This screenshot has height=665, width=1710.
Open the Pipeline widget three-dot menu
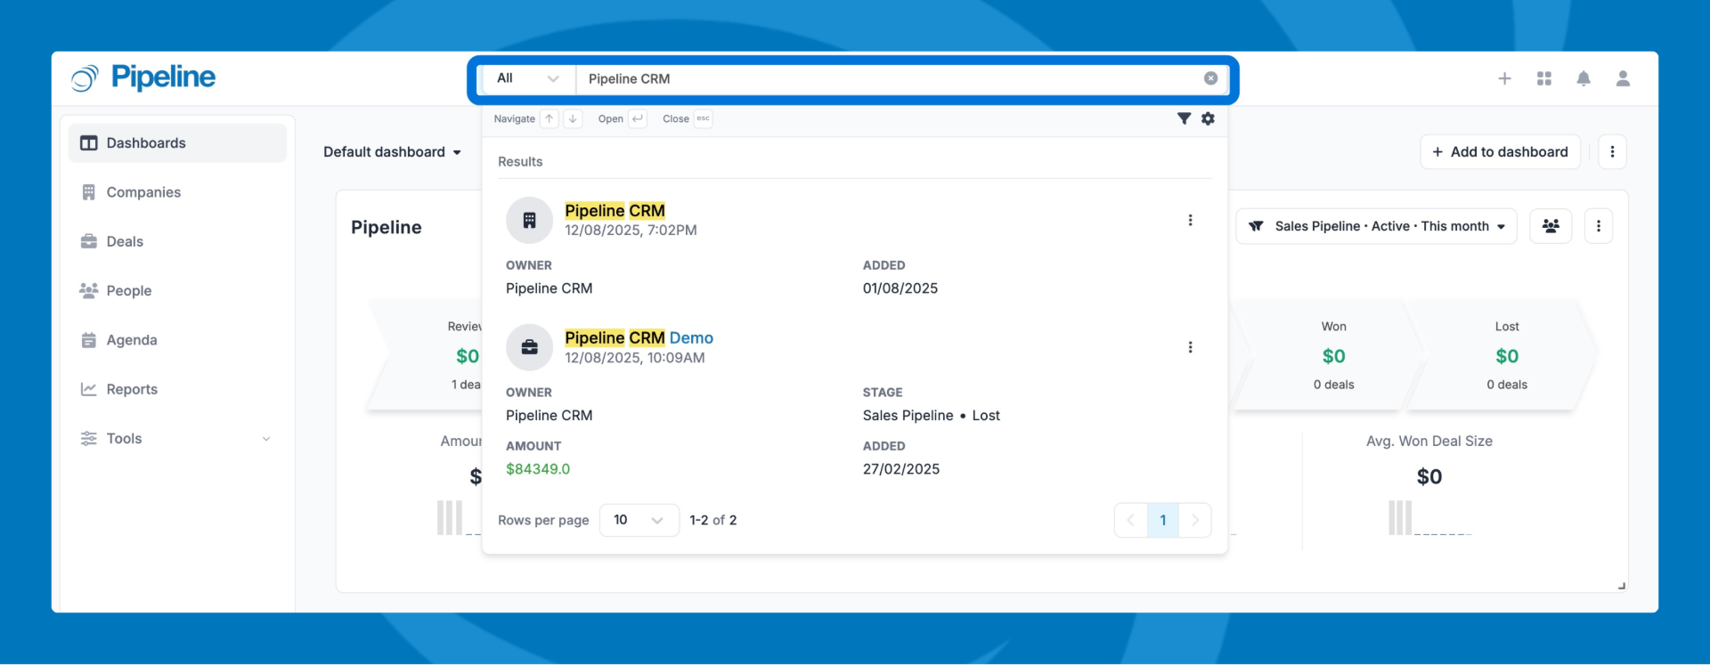click(x=1598, y=226)
